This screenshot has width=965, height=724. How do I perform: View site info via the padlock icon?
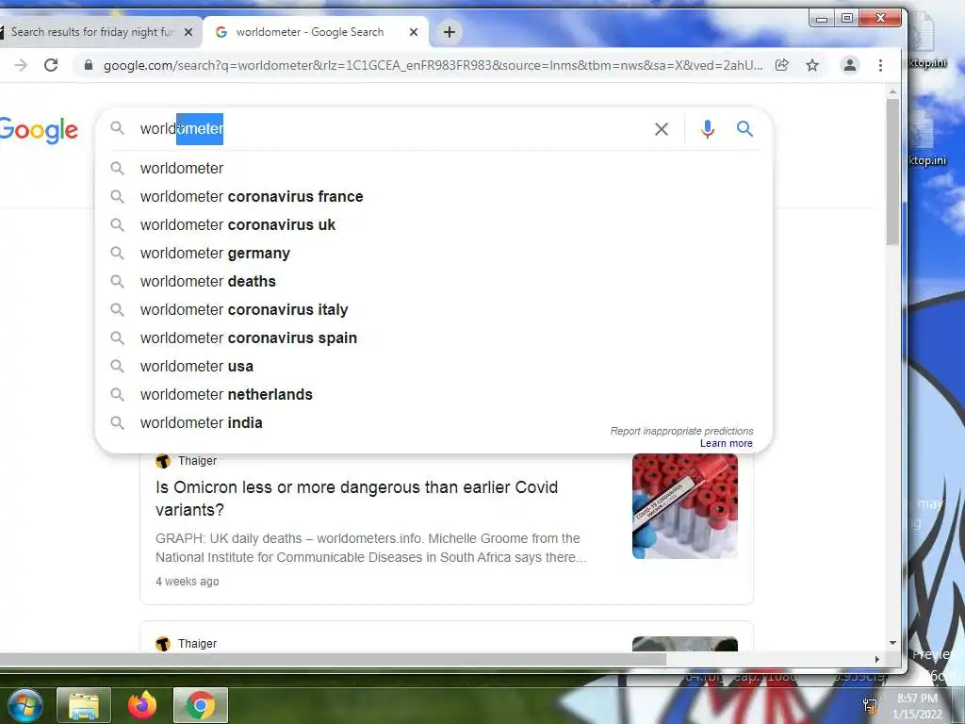tap(89, 65)
